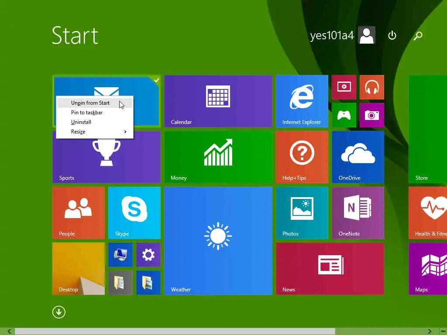Viewport: 447px width, 335px height.
Task: Open the Calendar tile
Action: click(218, 101)
